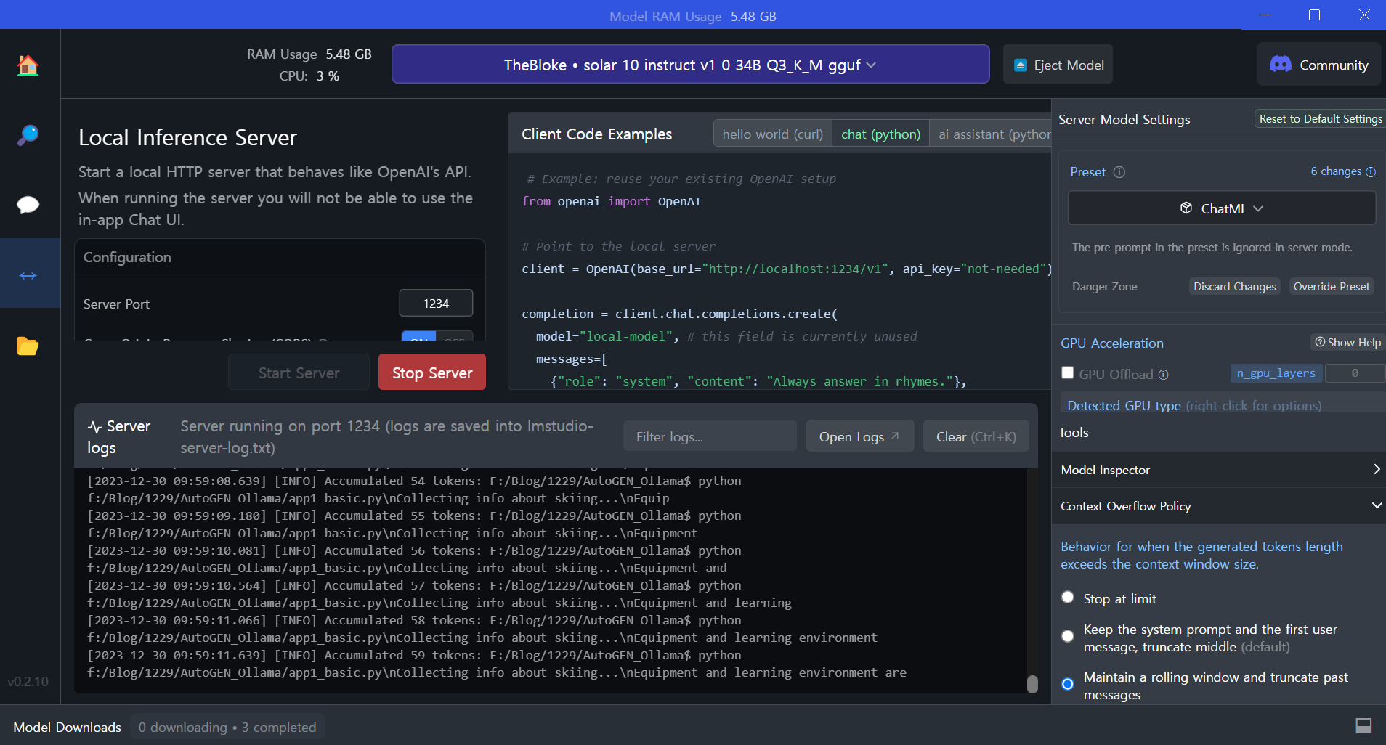This screenshot has width=1386, height=745.
Task: Click the Start Server button
Action: [x=299, y=372]
